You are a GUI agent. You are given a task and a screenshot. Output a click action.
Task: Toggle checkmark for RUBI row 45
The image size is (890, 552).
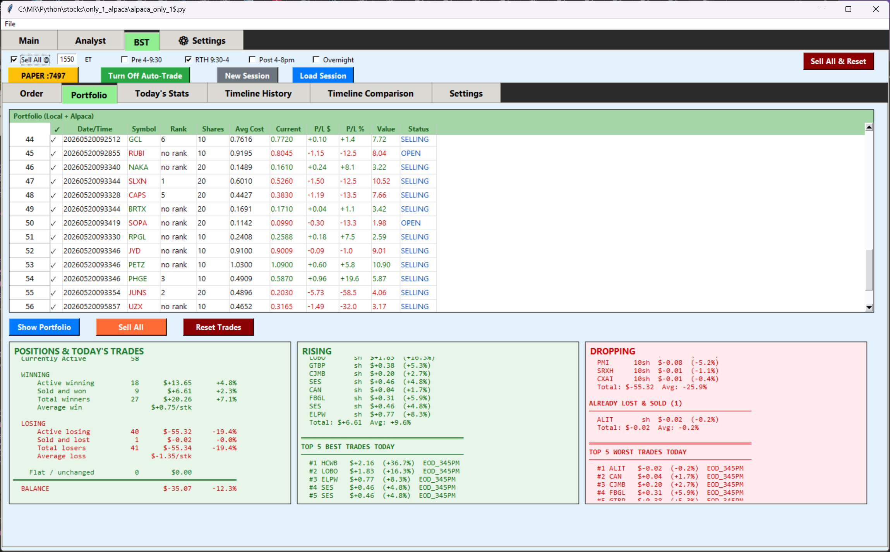(53, 153)
